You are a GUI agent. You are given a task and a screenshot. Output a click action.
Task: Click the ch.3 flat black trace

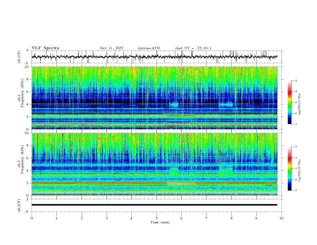coord(154,205)
